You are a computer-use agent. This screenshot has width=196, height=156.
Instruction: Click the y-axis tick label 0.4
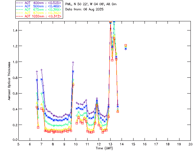pos(15,109)
